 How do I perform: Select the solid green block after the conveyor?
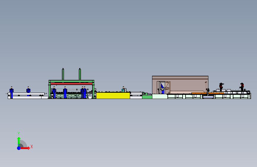pos(147,97)
